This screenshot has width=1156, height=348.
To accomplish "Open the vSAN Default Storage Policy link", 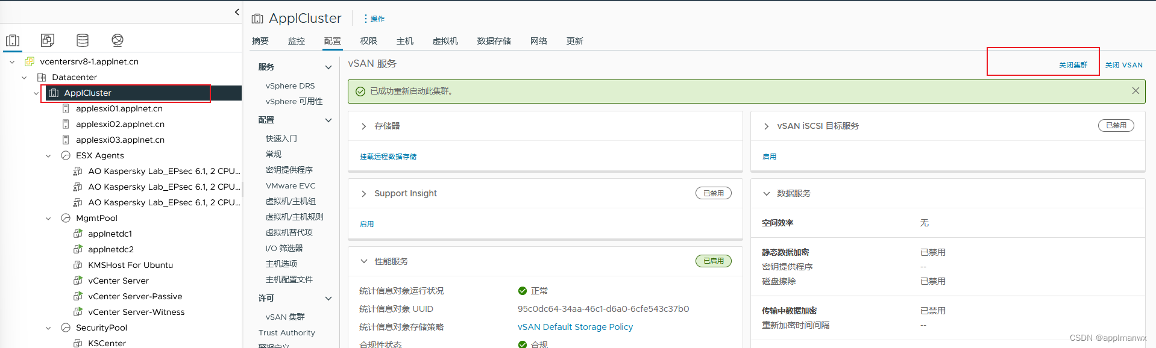I will pyautogui.click(x=575, y=327).
